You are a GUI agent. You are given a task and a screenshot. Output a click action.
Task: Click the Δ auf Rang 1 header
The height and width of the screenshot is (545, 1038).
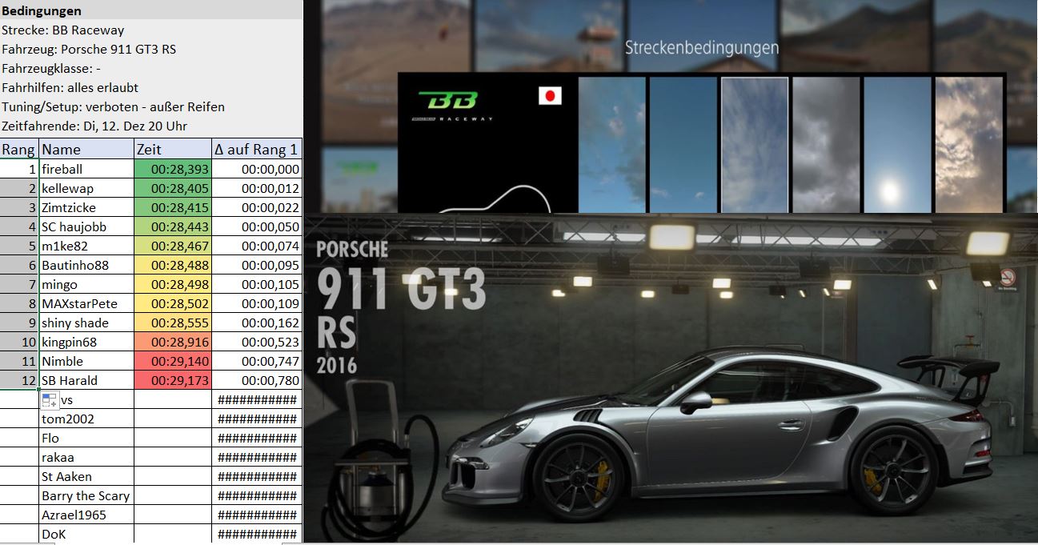(x=257, y=149)
